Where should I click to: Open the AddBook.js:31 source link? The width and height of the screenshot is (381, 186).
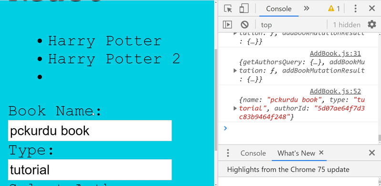(335, 53)
